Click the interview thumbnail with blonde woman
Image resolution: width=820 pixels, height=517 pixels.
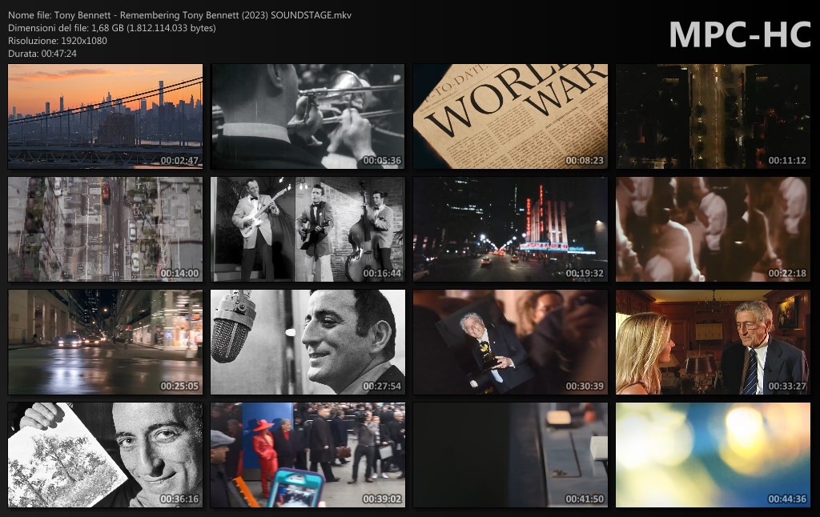click(713, 342)
